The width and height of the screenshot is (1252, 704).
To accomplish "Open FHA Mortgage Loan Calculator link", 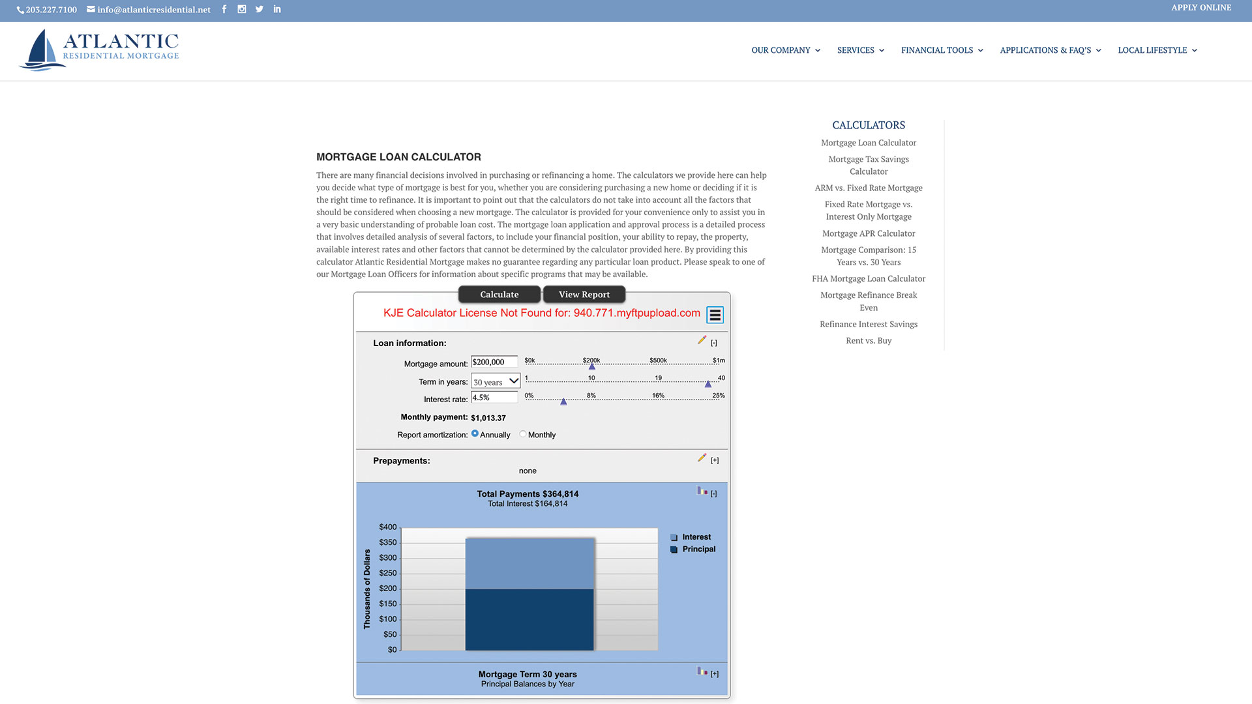I will (x=869, y=278).
